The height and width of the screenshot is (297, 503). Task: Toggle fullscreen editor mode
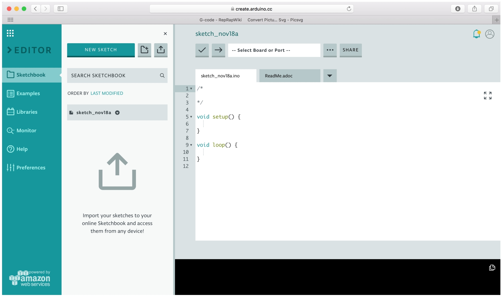click(x=487, y=95)
